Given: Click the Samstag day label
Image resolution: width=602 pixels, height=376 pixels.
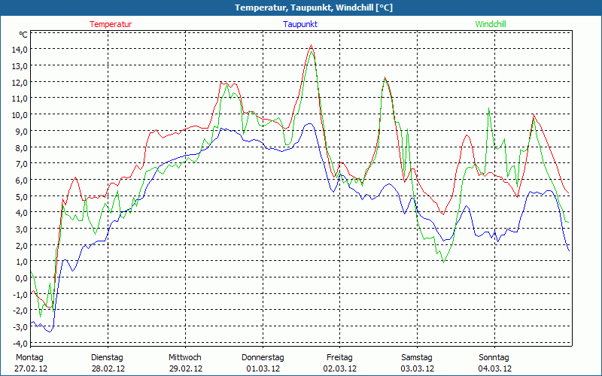Looking at the screenshot, I should [x=417, y=358].
